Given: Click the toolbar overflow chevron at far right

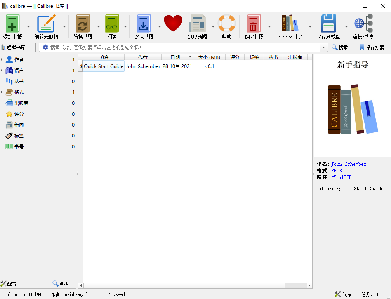Looking at the screenshot, I should (389, 26).
